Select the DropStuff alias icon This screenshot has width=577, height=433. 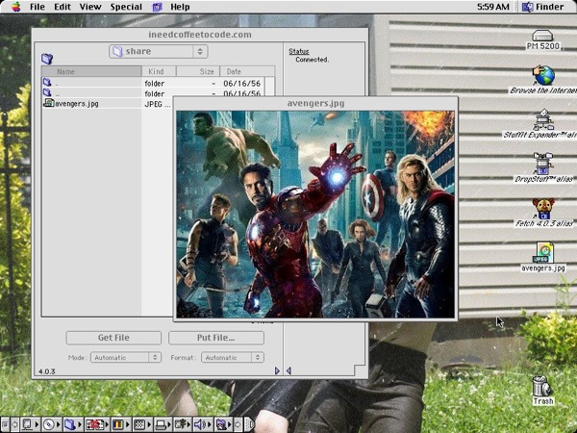pos(543,168)
